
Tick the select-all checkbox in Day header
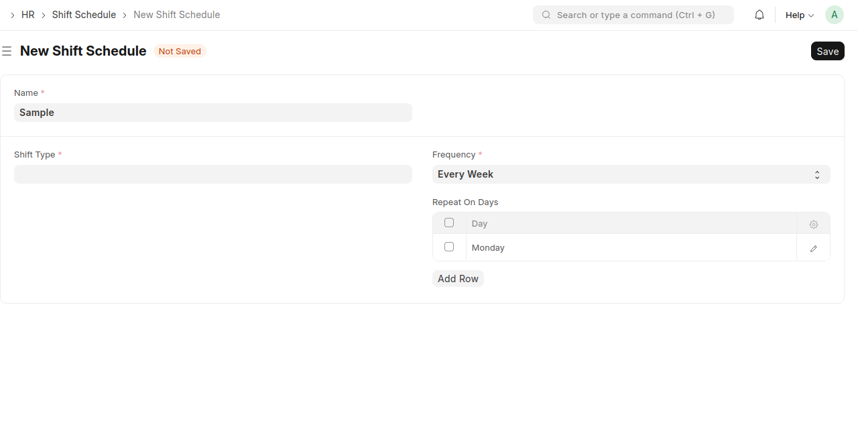449,223
